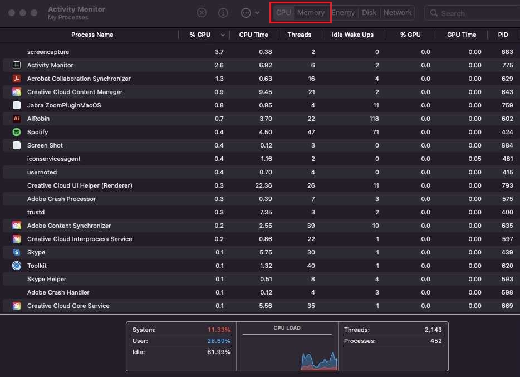This screenshot has width=520, height=377.
Task: Sort by CPU Time column header
Action: (254, 35)
